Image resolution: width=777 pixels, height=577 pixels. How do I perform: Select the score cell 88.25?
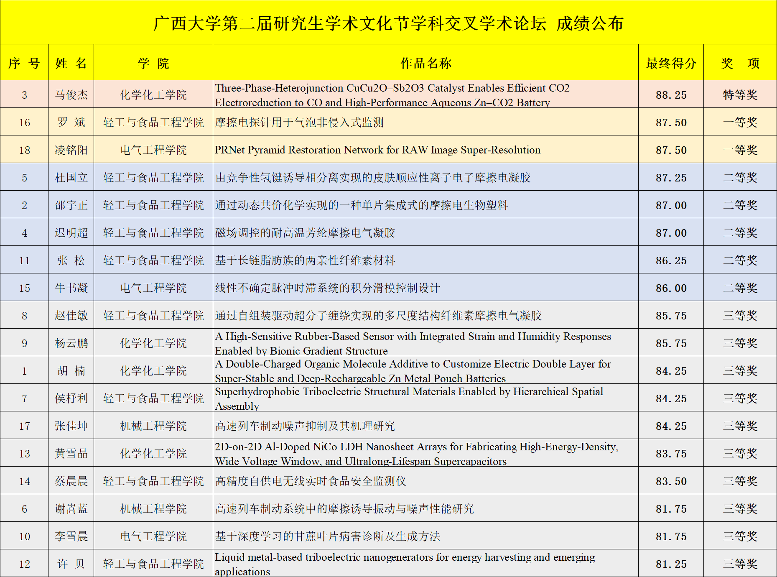coord(671,95)
